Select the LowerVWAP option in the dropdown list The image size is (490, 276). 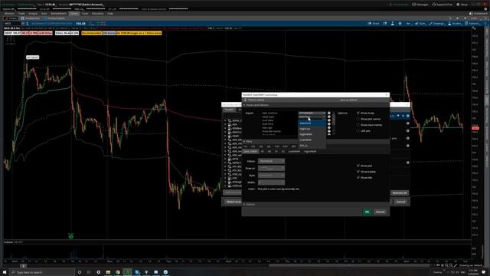click(312, 140)
